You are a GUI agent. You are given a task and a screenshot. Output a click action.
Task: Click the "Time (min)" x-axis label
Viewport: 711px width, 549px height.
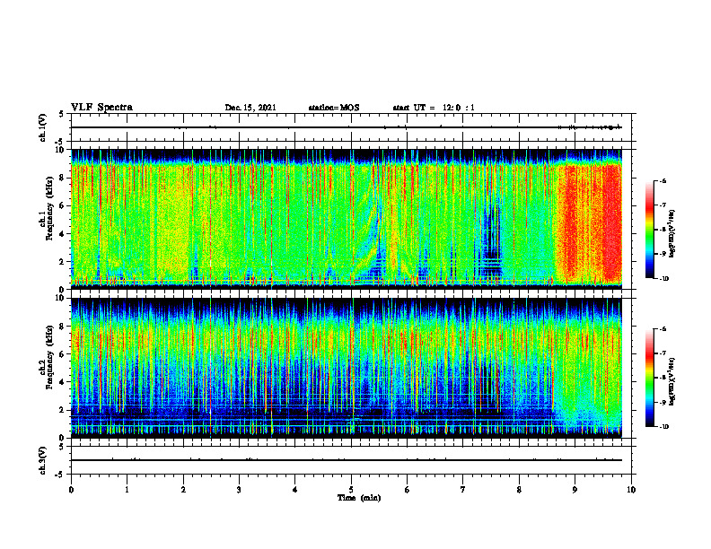(359, 498)
